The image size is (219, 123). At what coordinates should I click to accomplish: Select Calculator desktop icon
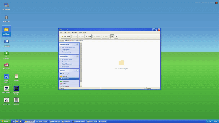(16, 101)
